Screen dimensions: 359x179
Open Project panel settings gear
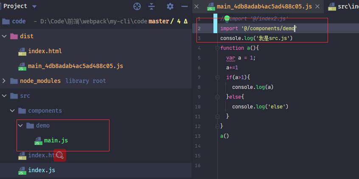pyautogui.click(x=170, y=6)
